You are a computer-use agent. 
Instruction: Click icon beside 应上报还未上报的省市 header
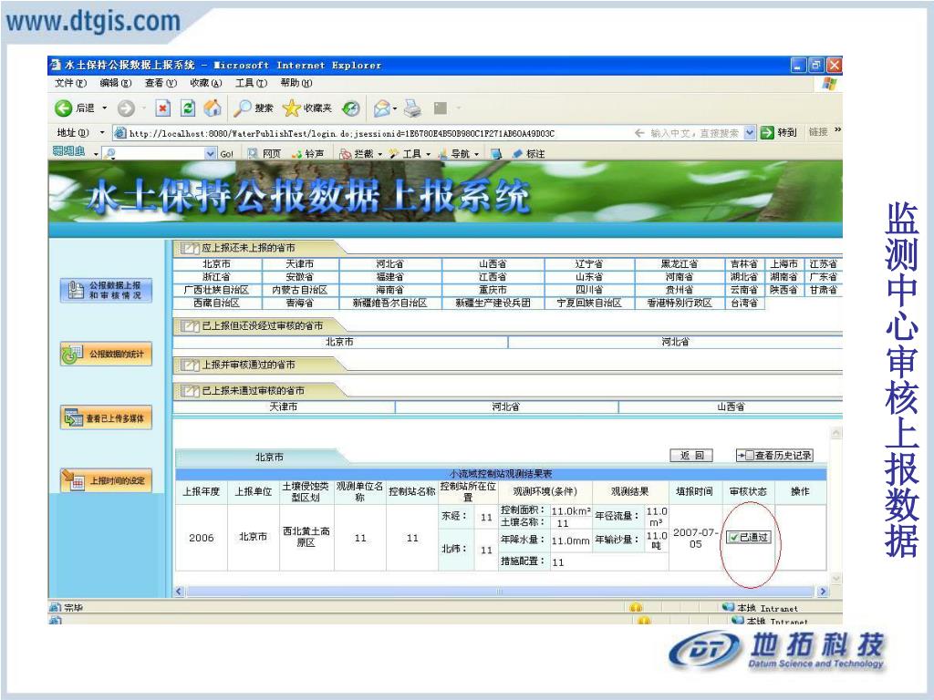(190, 248)
